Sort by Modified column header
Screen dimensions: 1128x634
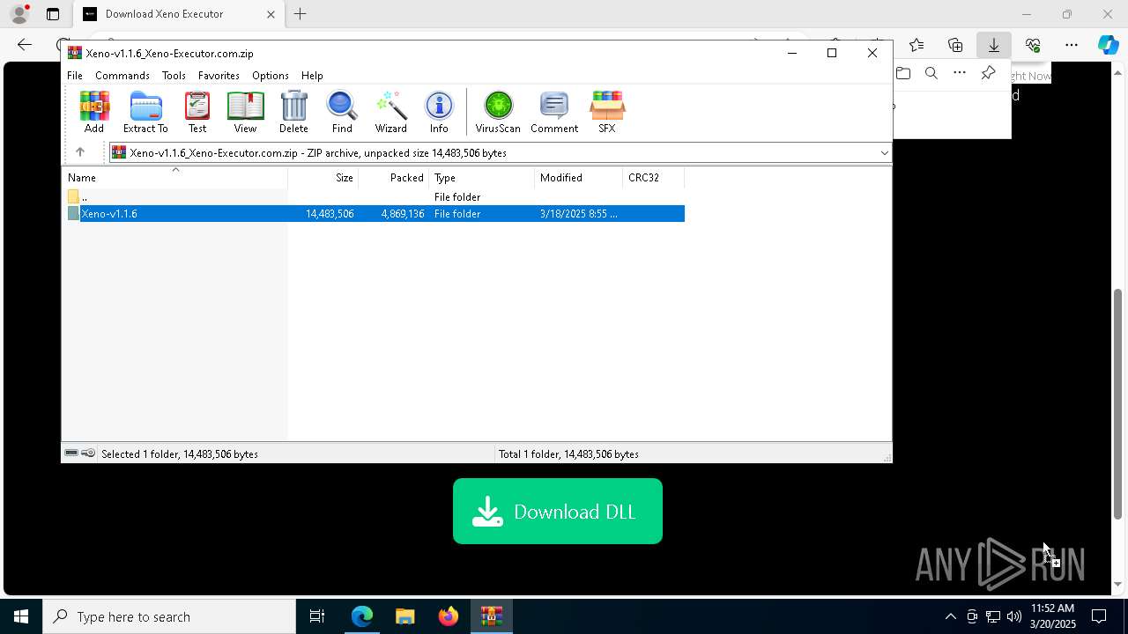(579, 178)
